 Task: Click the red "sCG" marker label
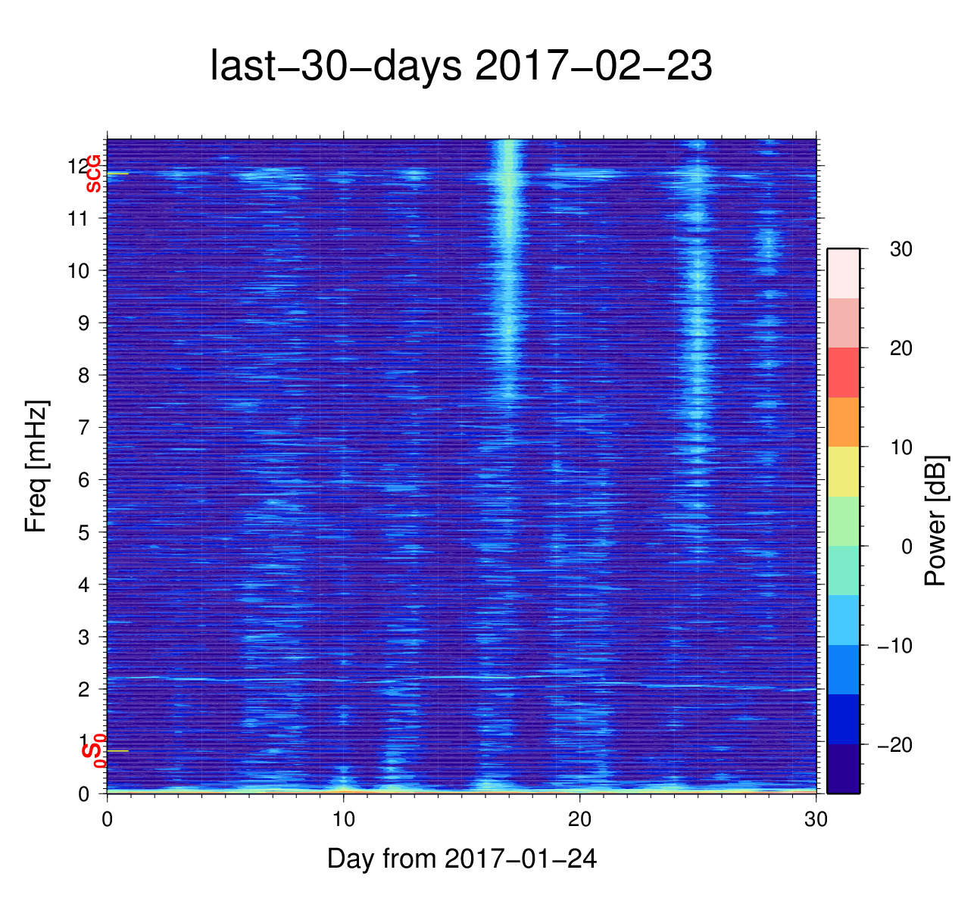click(93, 173)
